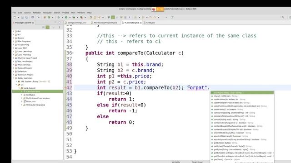Expand the File Programs project
291x163 pixels.
click(x=14, y=41)
